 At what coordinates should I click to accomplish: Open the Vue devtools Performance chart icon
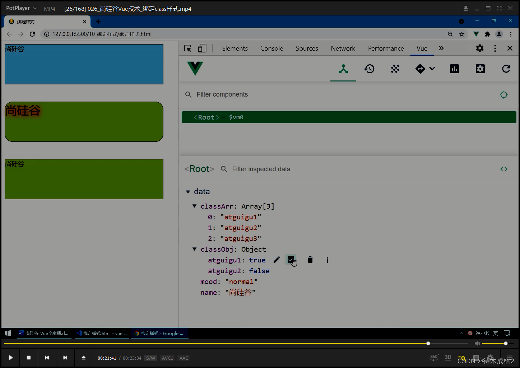[x=454, y=69]
